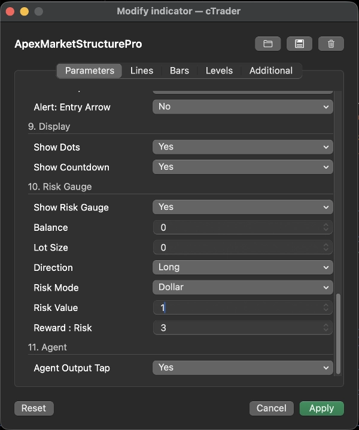Screen dimensions: 359x430
Task: Open the Show Risk Gauge dropdown
Action: click(243, 207)
